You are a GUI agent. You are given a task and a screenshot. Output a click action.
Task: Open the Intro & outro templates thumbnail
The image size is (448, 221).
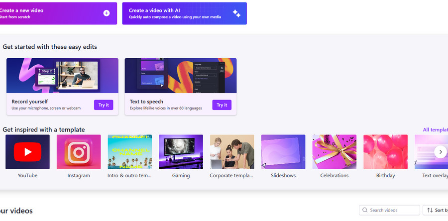click(130, 152)
